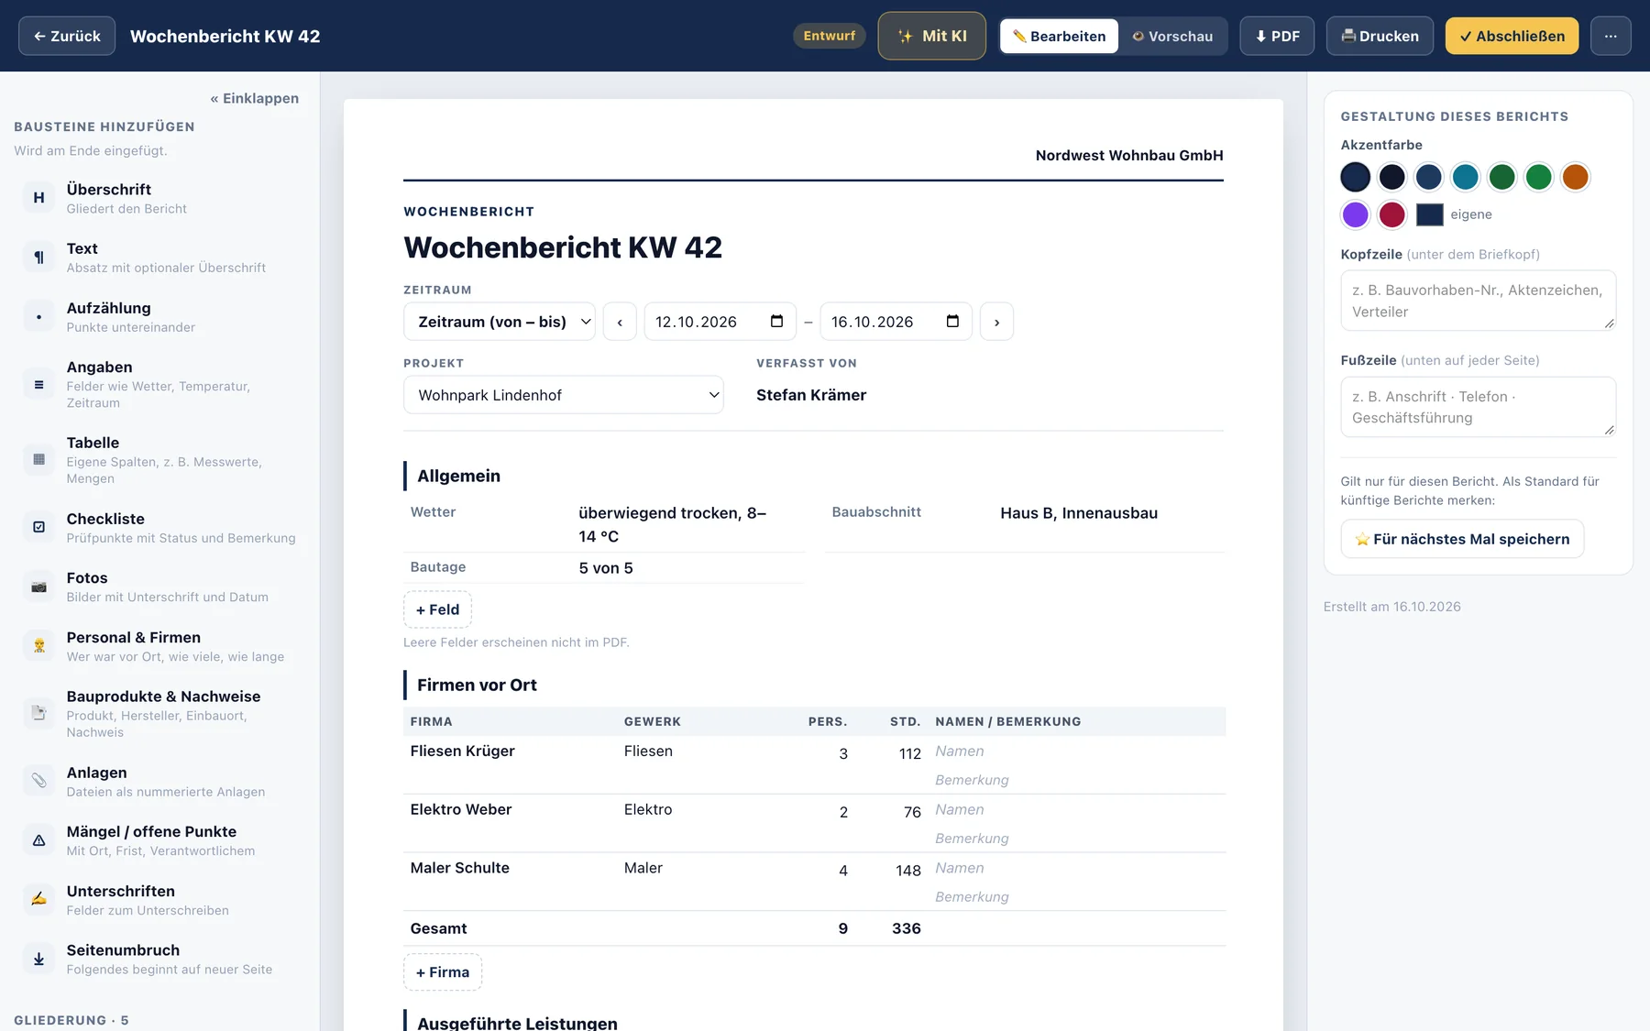This screenshot has width=1650, height=1031.
Task: Add a company with + Firma
Action: pos(443,972)
